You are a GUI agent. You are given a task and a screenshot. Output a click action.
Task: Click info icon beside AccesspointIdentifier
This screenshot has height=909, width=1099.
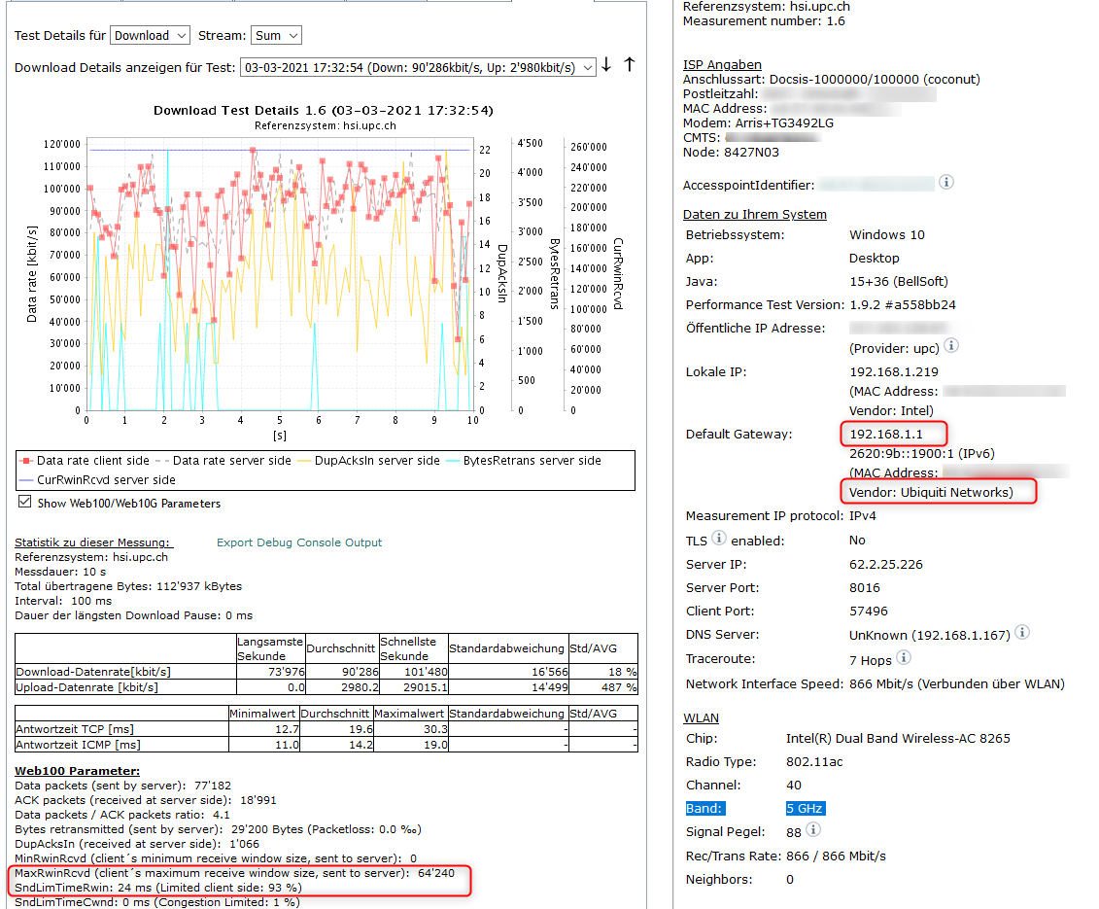[x=946, y=183]
